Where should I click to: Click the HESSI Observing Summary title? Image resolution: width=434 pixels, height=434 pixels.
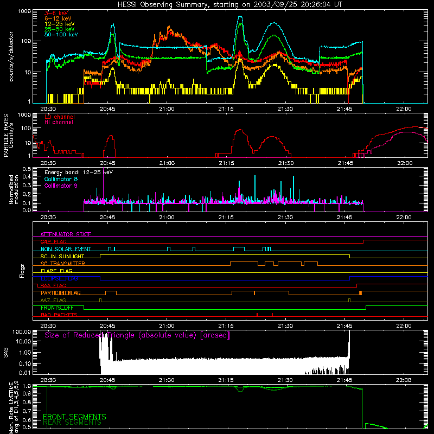tap(230, 5)
